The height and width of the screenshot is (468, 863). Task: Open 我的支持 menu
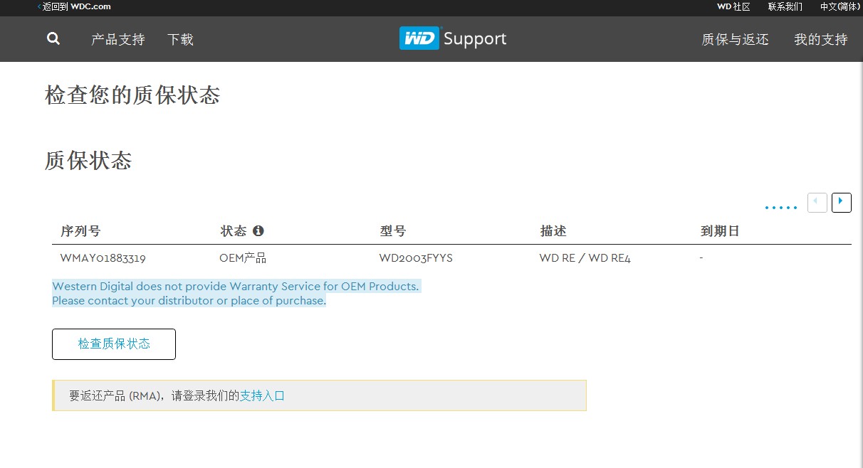point(820,40)
